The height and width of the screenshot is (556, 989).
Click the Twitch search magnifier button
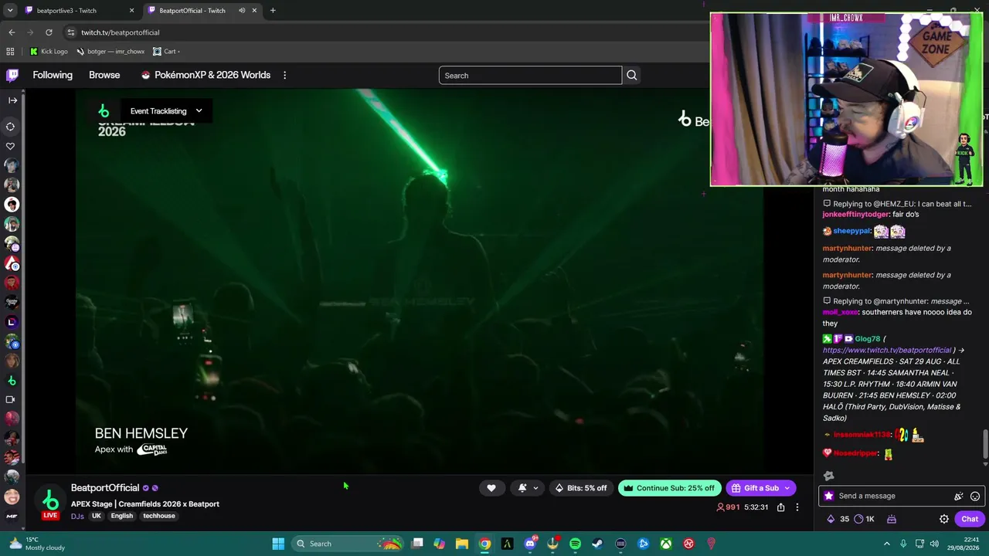632,75
